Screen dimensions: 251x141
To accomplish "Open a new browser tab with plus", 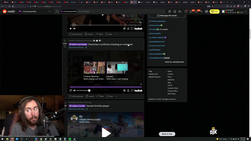I will (227, 2).
